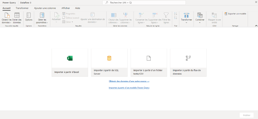Sort ascending with the A-Z icon

175,14
